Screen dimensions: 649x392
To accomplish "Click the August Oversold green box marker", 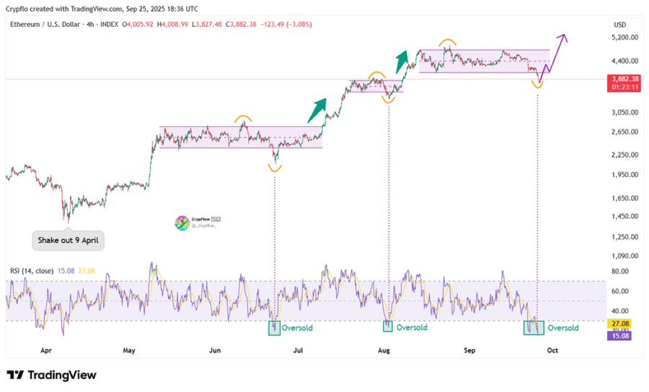I will [388, 326].
